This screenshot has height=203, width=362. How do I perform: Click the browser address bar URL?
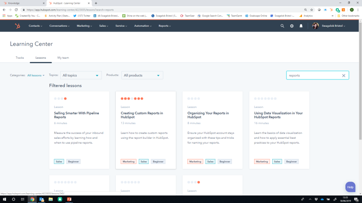coord(70,10)
